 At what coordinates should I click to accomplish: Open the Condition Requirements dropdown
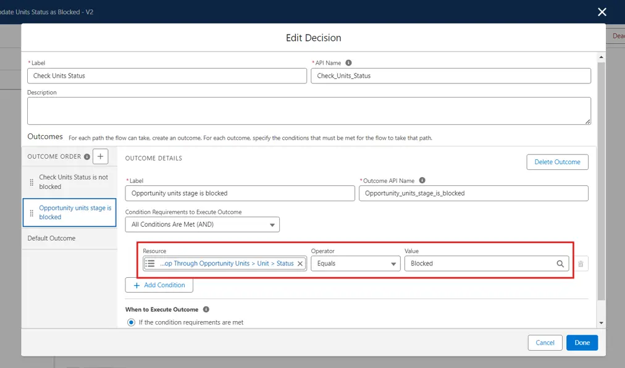[202, 225]
